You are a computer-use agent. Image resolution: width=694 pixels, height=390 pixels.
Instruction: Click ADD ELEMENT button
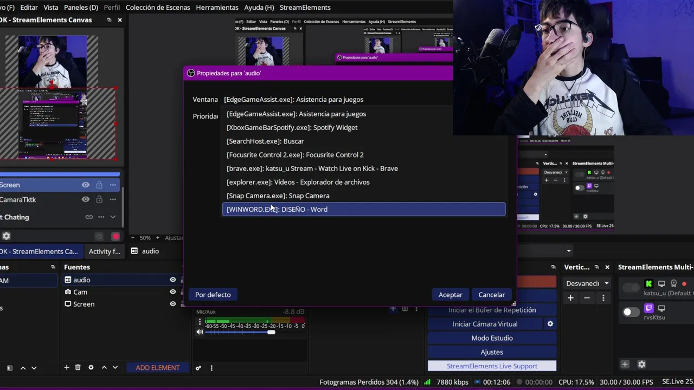click(158, 368)
